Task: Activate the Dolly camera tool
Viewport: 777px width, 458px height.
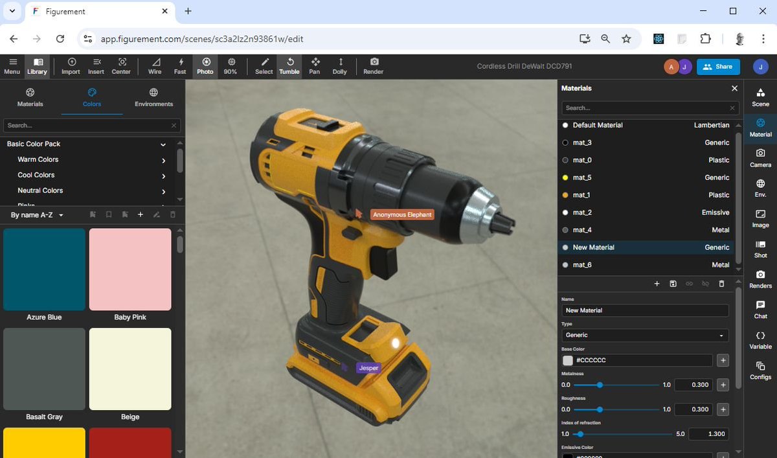Action: (x=340, y=66)
